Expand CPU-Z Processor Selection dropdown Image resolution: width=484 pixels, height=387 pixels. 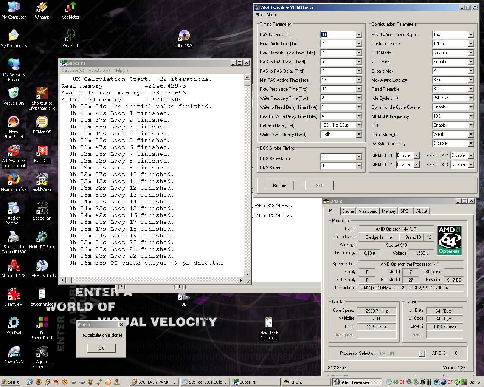coord(422,353)
